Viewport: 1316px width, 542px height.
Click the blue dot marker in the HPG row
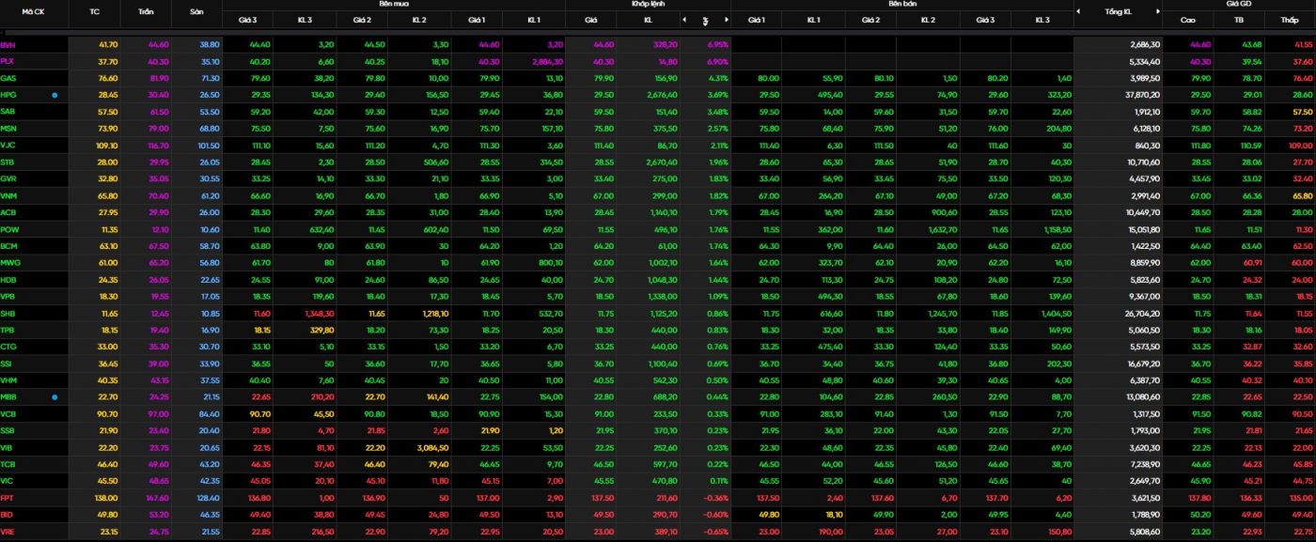coord(55,95)
